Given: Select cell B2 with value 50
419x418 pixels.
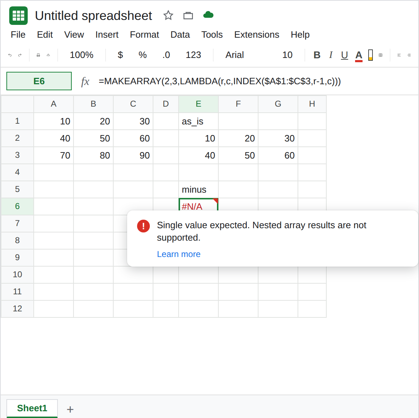Looking at the screenshot, I should pos(93,138).
